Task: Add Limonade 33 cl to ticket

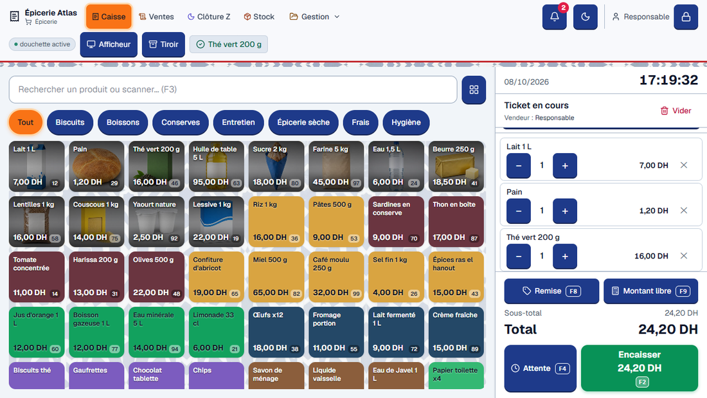Action: (217, 332)
